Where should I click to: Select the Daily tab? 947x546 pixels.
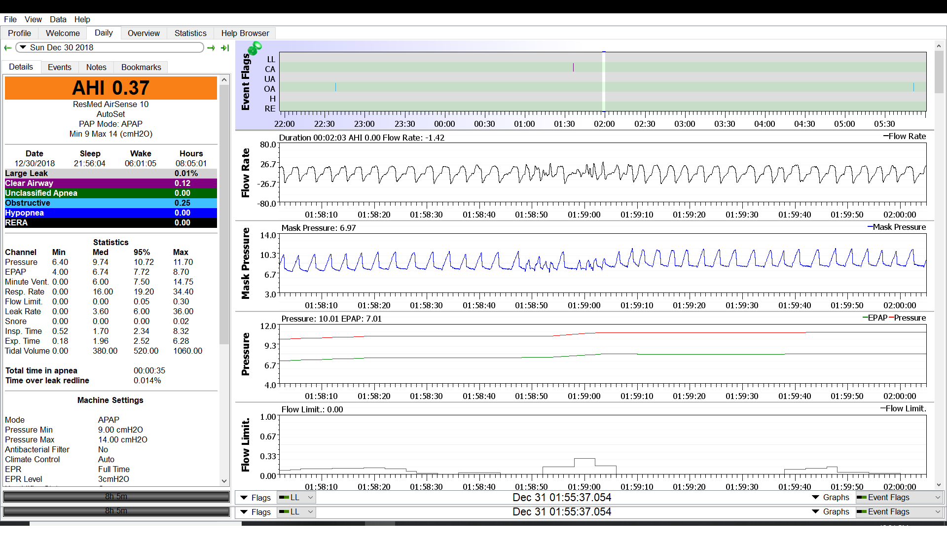pos(104,33)
